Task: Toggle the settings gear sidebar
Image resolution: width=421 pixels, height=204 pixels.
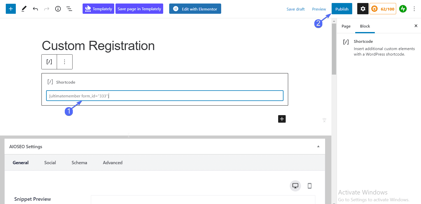Action: pyautogui.click(x=363, y=9)
